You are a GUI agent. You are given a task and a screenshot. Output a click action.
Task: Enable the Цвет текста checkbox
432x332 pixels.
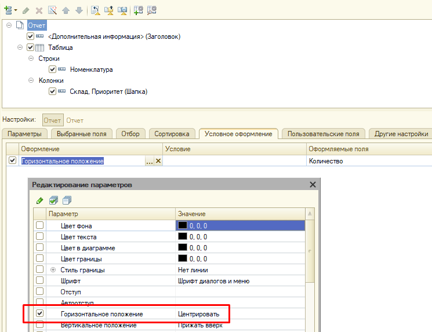39,236
